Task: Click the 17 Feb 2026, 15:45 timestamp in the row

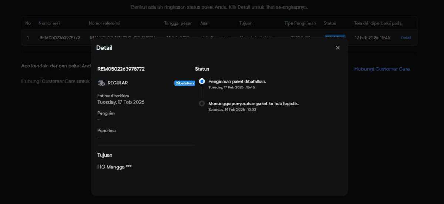Action: pyautogui.click(x=372, y=38)
